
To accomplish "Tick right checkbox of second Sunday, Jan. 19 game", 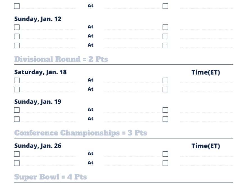I will pos(165,119).
